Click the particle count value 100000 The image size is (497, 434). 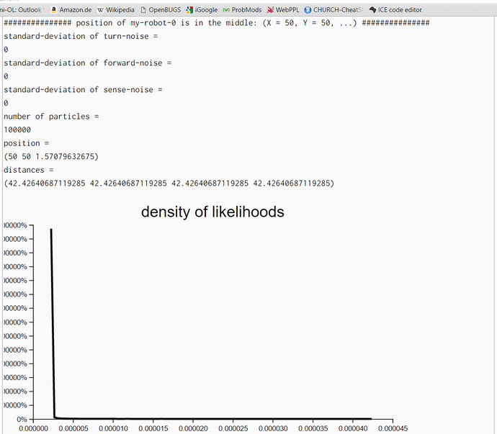tap(17, 130)
